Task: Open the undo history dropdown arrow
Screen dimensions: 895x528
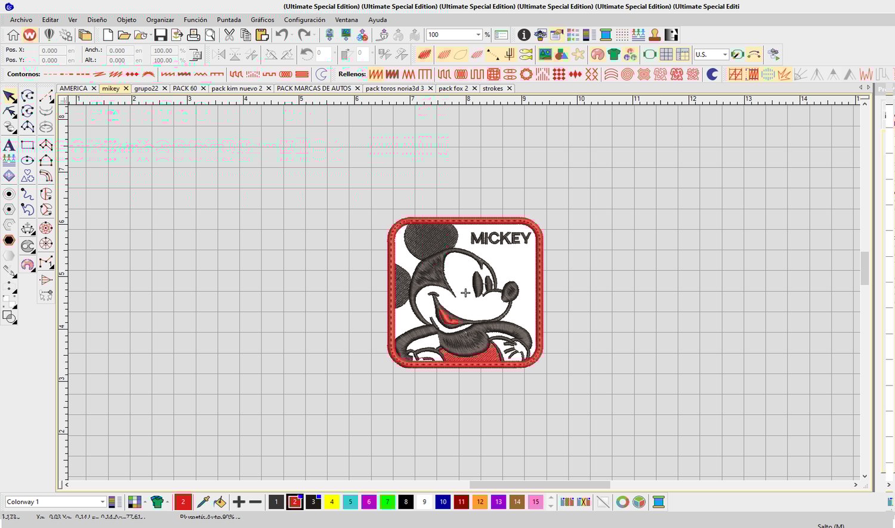Action: 291,35
